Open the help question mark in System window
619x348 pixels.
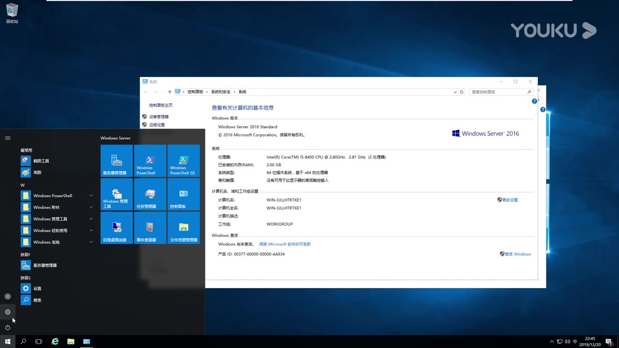pyautogui.click(x=534, y=101)
